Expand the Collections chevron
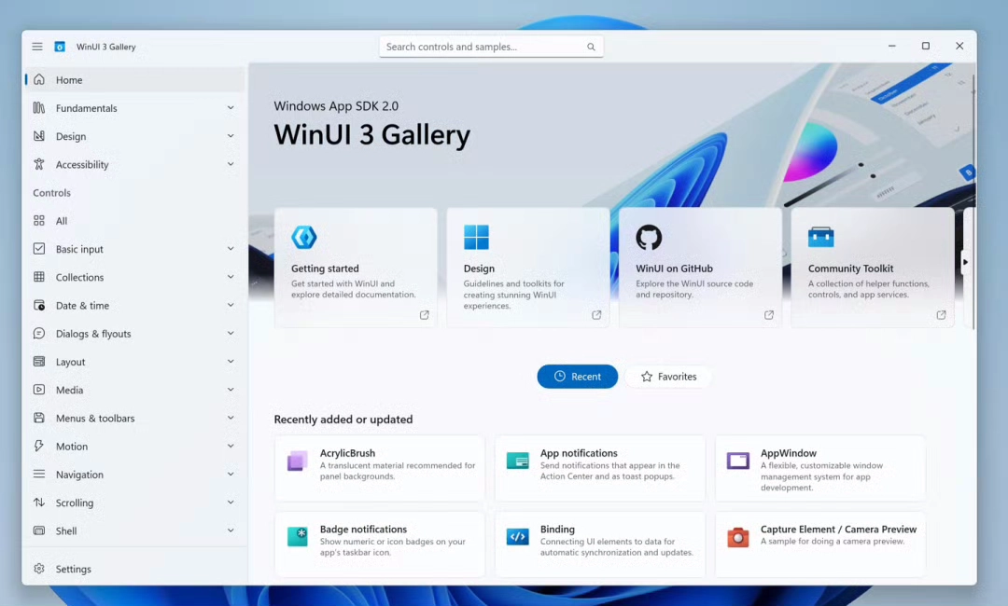 tap(231, 277)
